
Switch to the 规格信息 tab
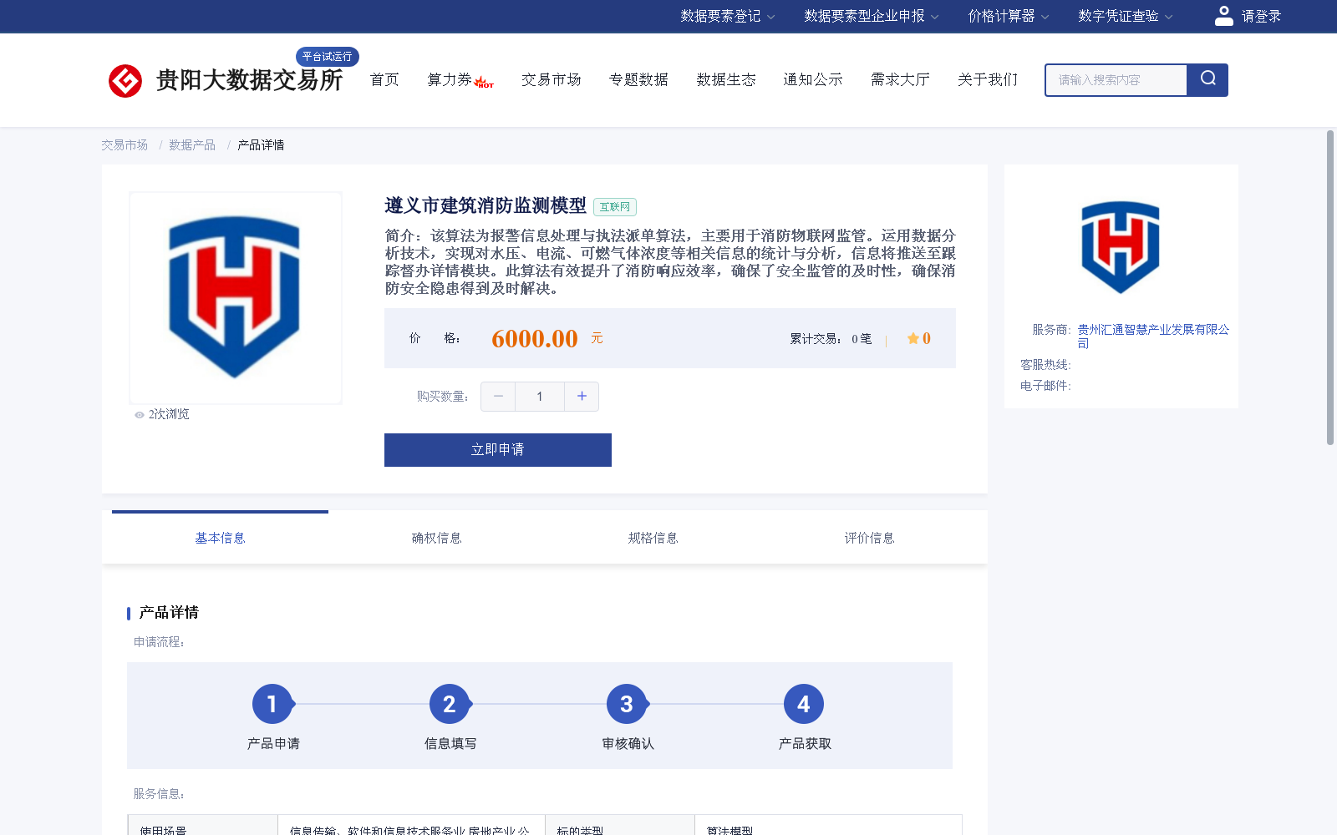(653, 538)
